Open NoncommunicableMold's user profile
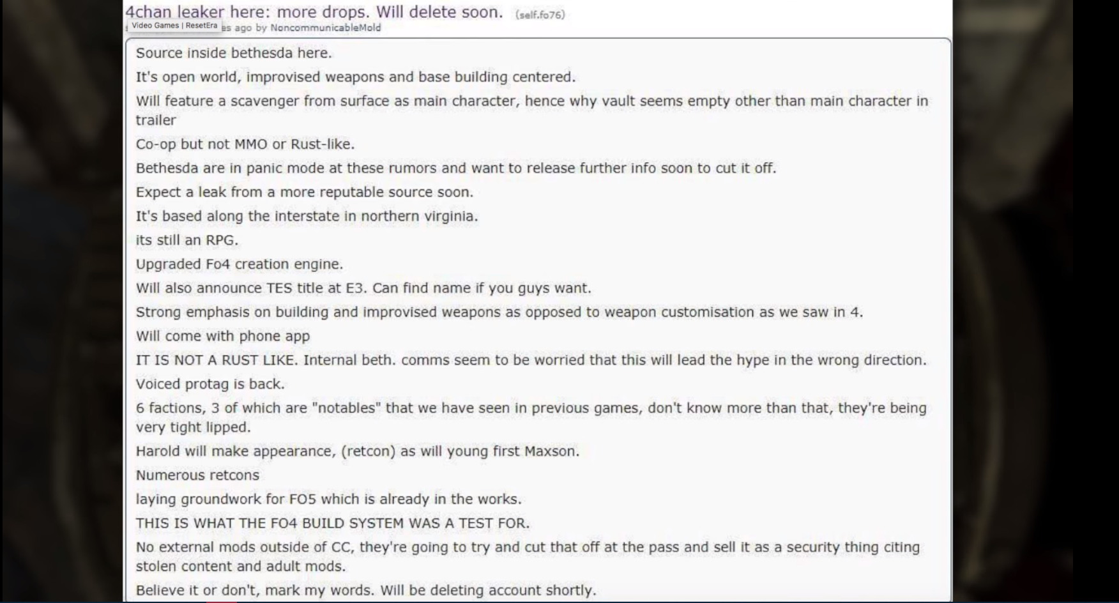The image size is (1119, 603). [x=325, y=27]
